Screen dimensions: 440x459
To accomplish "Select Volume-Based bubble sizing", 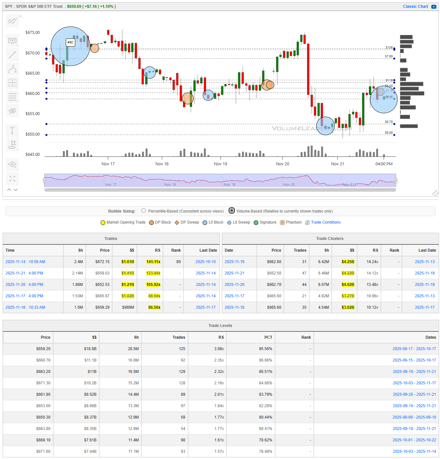I will click(x=232, y=211).
